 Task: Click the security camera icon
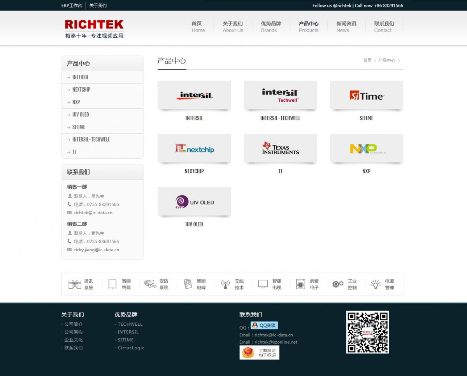click(x=150, y=284)
